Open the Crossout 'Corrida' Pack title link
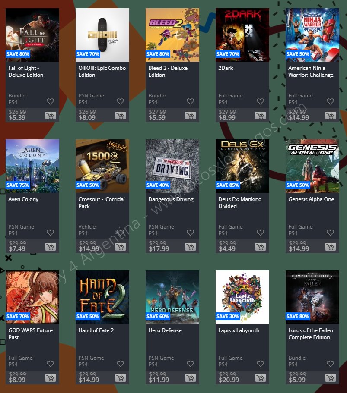This screenshot has height=393, width=347. coord(102,202)
